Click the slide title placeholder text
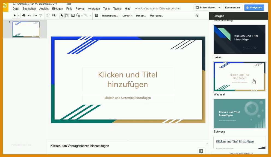 point(128,79)
